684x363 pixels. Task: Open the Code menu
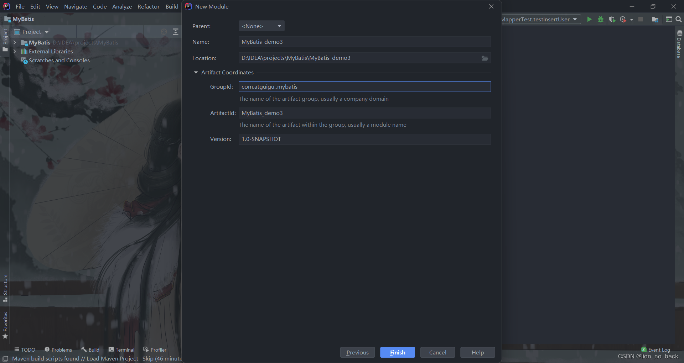tap(100, 6)
